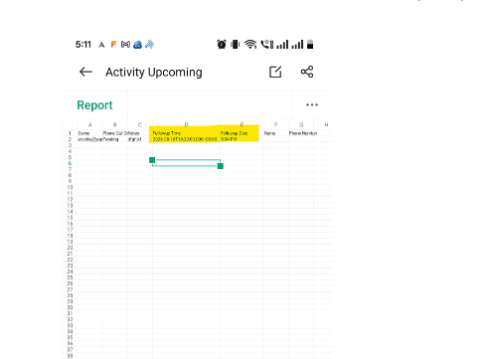492x359 pixels.
Task: Click the notes value cell in C2
Action: 140,139
